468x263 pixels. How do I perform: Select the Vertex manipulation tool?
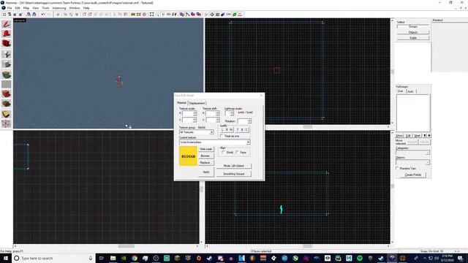(7, 123)
